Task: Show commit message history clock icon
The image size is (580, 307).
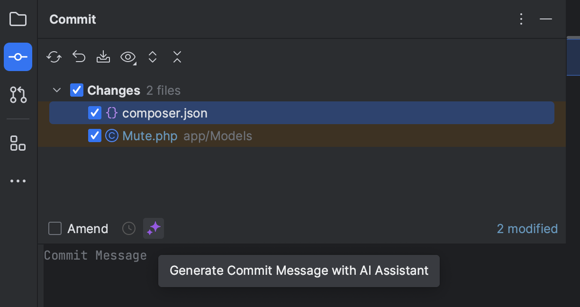Action: (129, 228)
